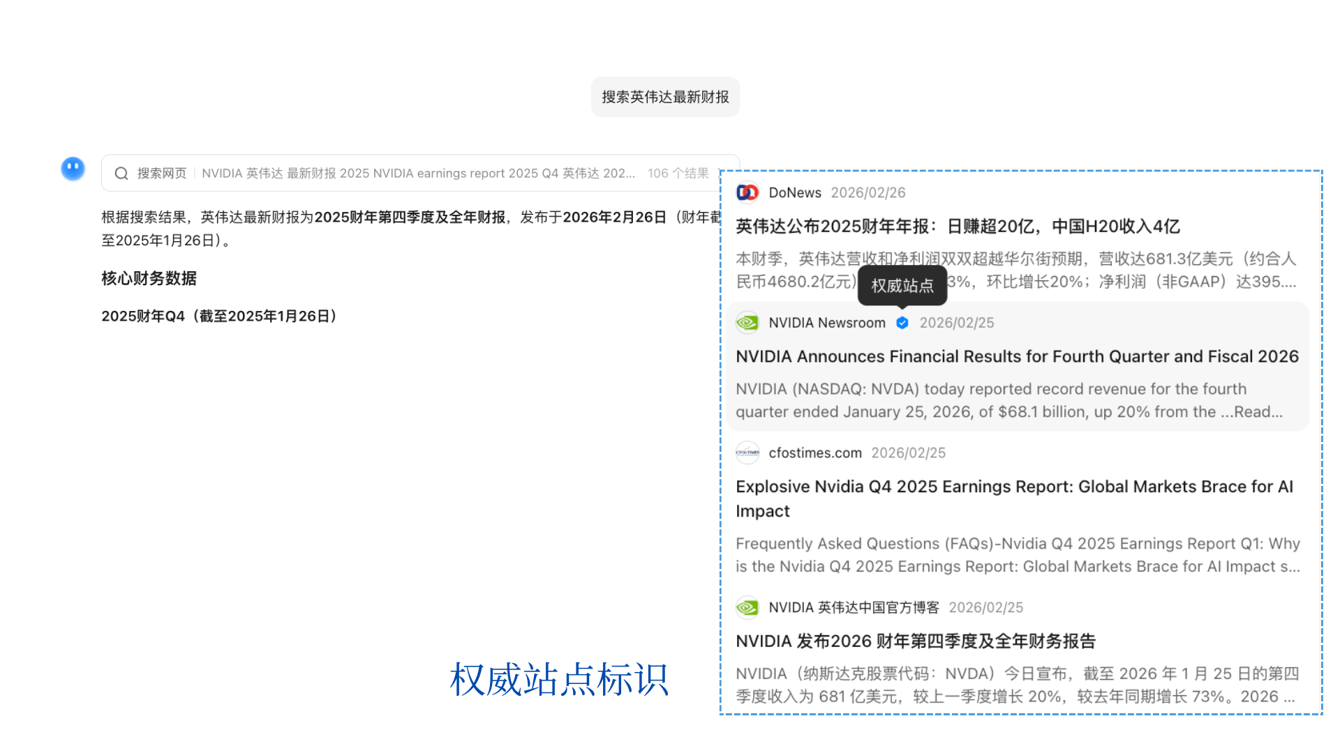The height and width of the screenshot is (753, 1340).
Task: Click the cfostimes.com site favicon
Action: click(x=747, y=453)
